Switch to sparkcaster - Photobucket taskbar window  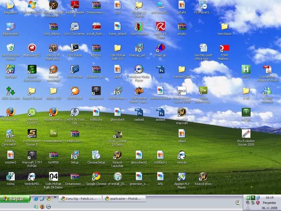point(124,199)
